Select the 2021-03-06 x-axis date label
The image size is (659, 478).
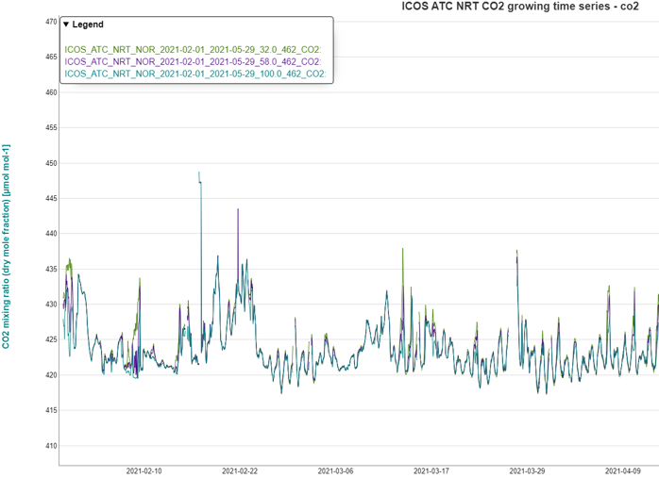337,470
